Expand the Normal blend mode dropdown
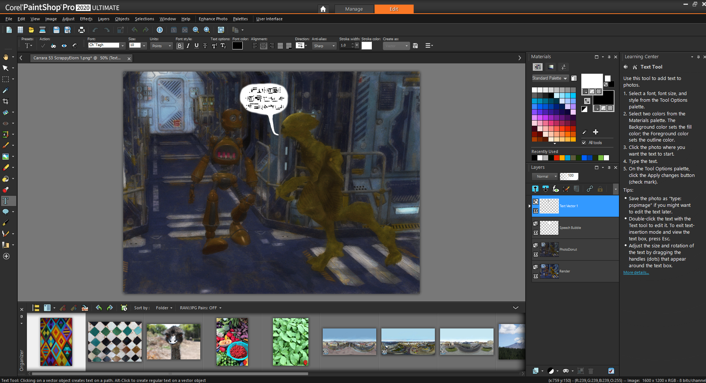Screen dimensions: 706x383 click(x=544, y=177)
